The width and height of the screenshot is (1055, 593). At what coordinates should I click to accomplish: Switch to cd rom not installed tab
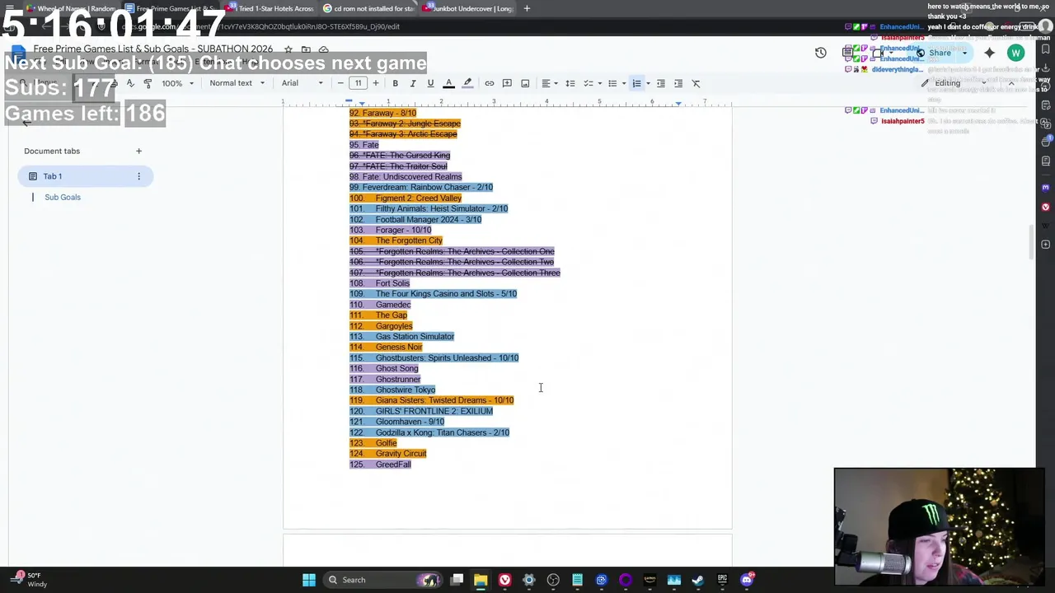coord(368,8)
